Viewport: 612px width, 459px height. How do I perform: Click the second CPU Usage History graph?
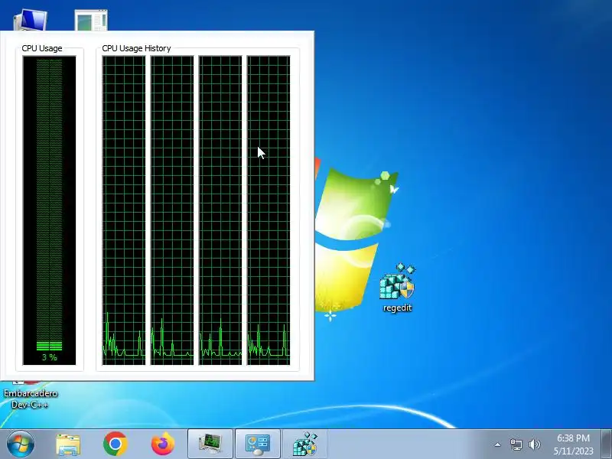(x=172, y=210)
